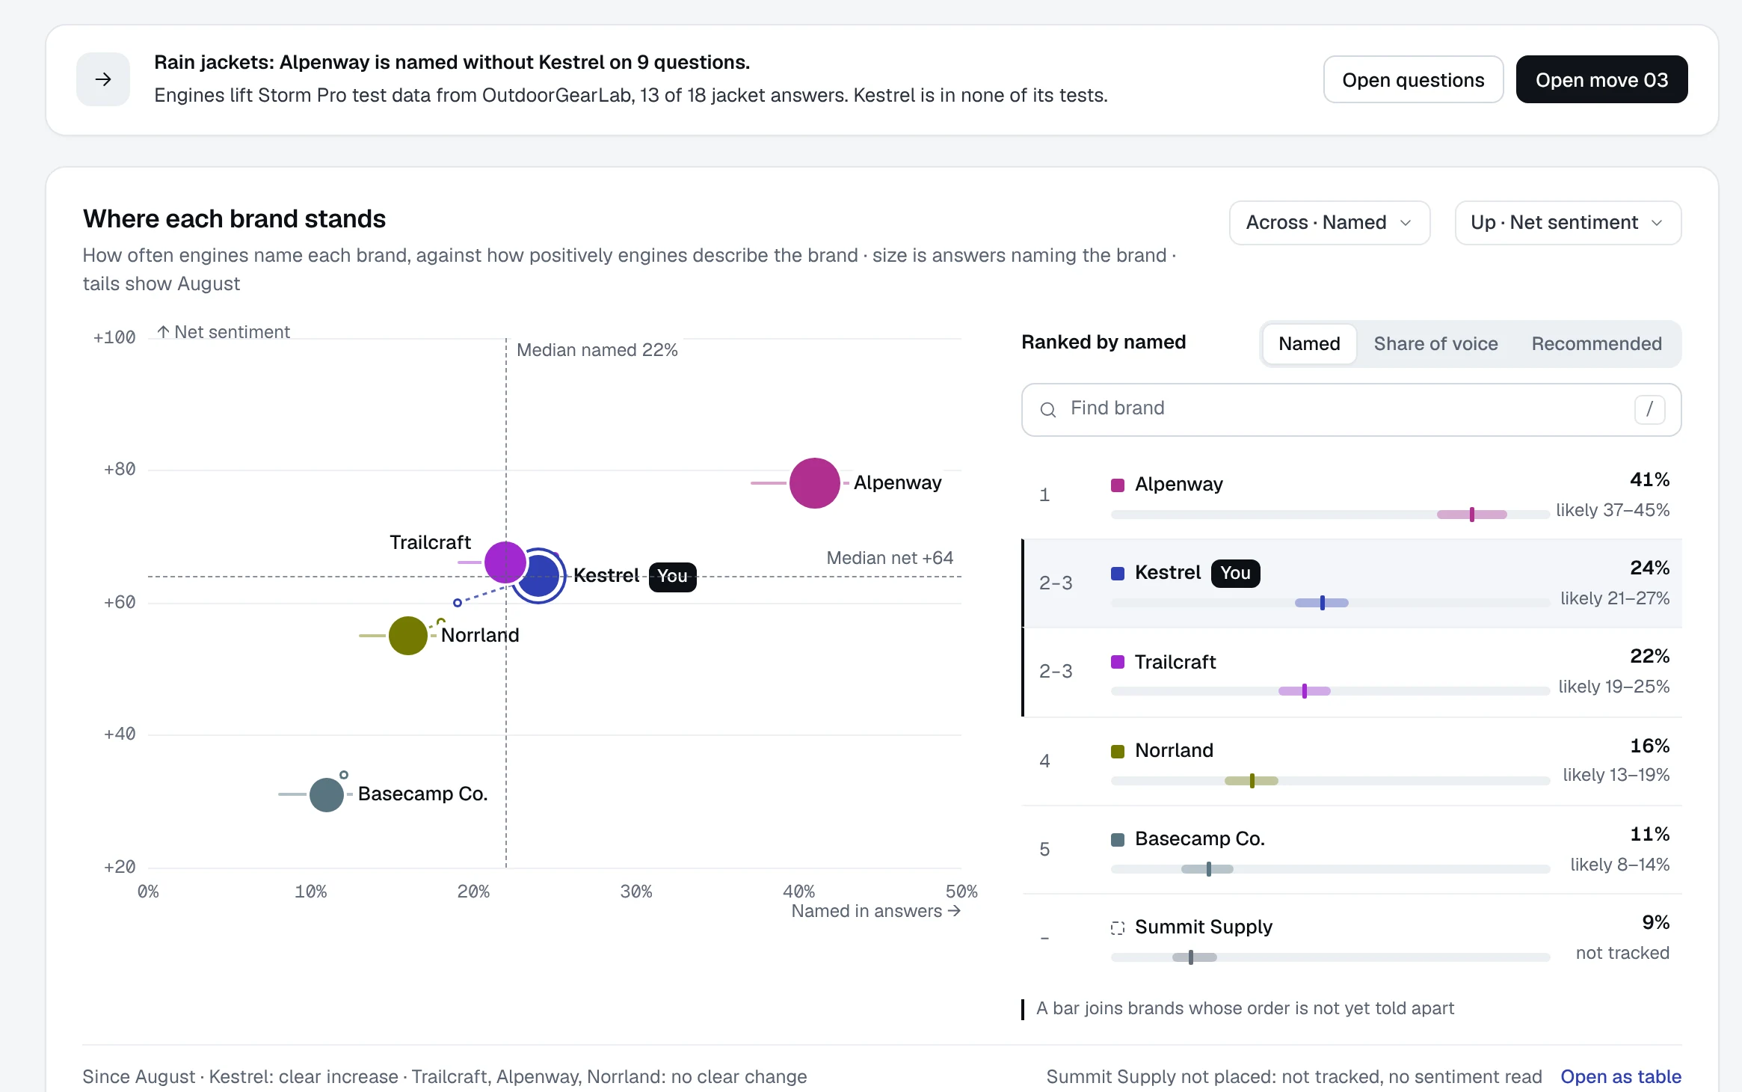Screen dimensions: 1742x1092
Task: Select the Norrland bubble on the chart
Action: tap(408, 636)
